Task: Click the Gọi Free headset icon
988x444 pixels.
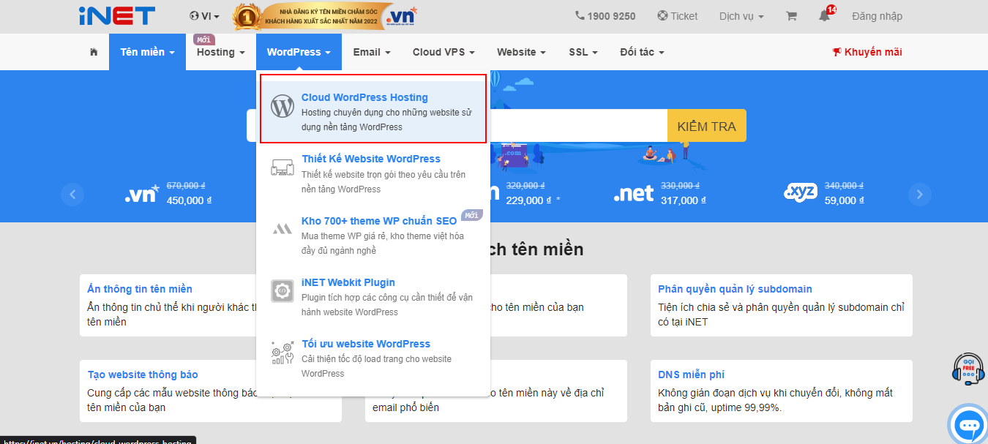Action: pyautogui.click(x=968, y=369)
